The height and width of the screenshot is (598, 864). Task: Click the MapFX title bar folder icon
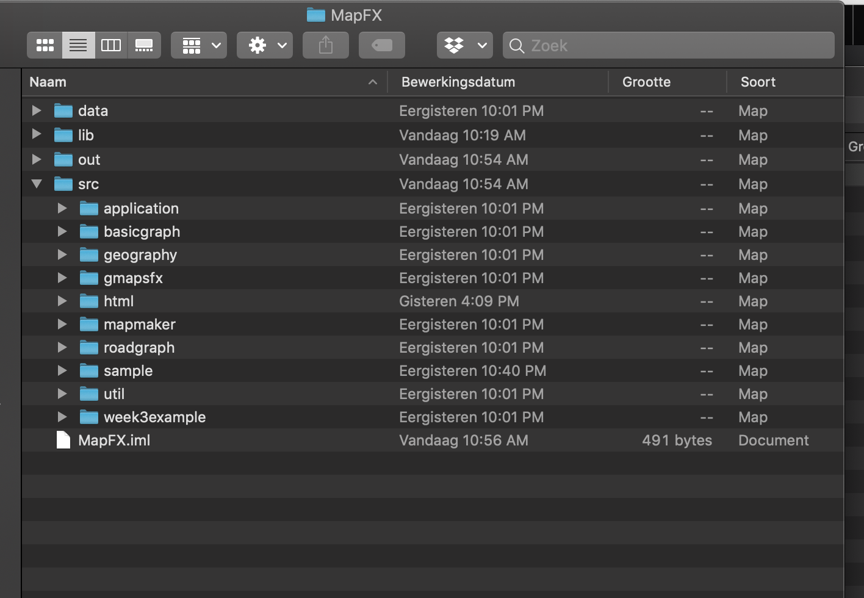(315, 15)
